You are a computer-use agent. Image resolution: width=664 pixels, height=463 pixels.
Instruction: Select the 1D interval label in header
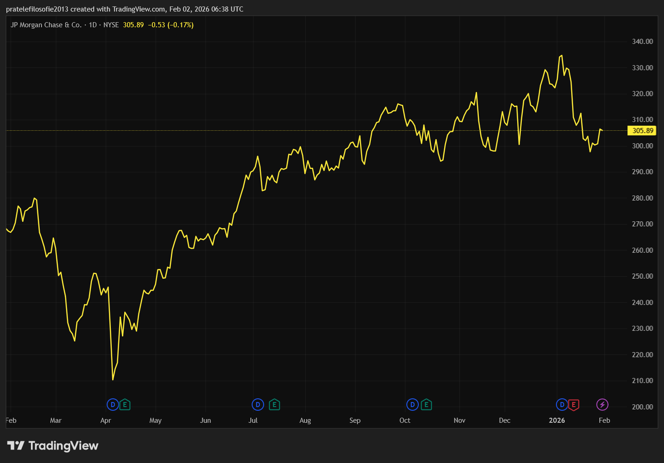[93, 25]
